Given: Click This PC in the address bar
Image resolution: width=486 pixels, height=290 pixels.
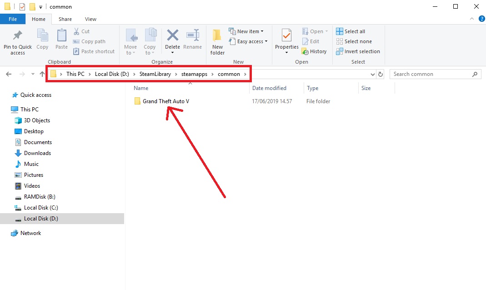Looking at the screenshot, I should coord(75,74).
